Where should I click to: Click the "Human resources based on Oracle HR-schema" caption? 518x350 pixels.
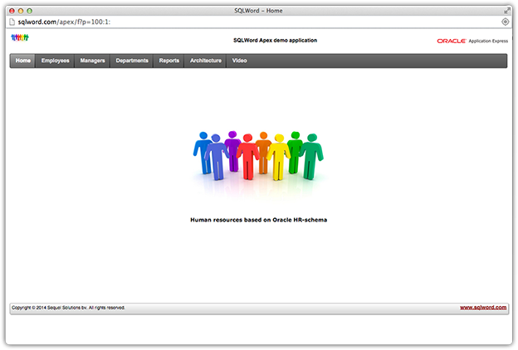coord(259,220)
